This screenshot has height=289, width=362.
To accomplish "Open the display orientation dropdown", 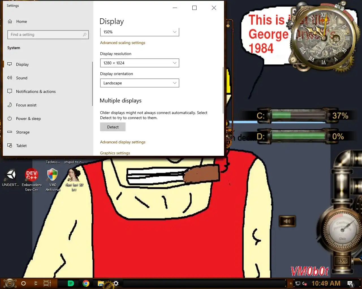I will click(x=140, y=83).
